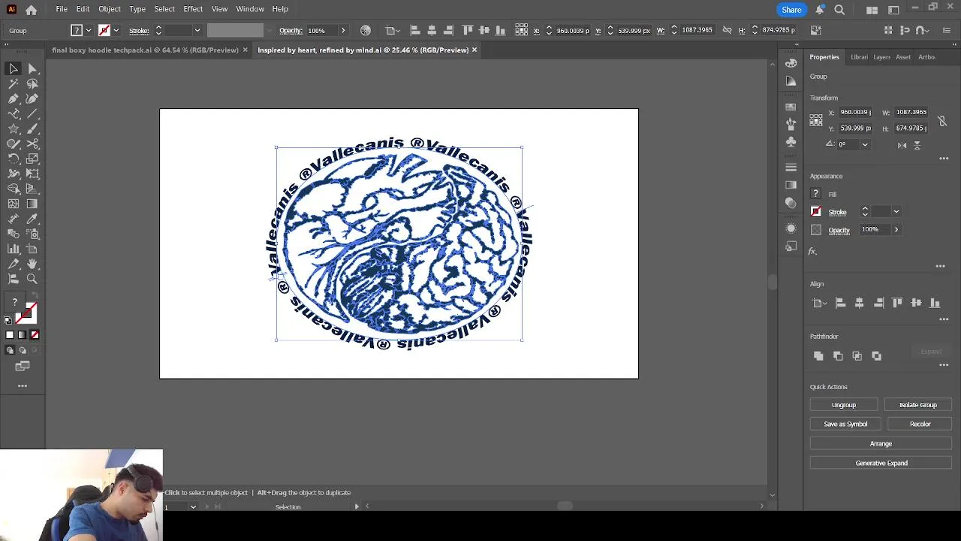Flip selection along vertical axis
Screen dimensions: 961x541
click(917, 145)
